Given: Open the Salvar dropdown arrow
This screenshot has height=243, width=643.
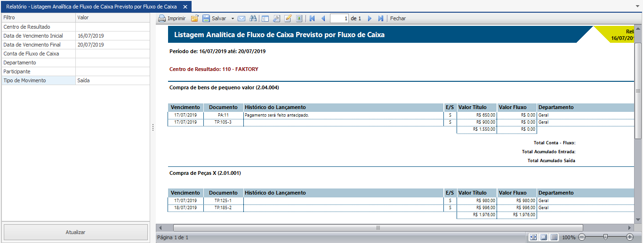Looking at the screenshot, I should (x=233, y=19).
